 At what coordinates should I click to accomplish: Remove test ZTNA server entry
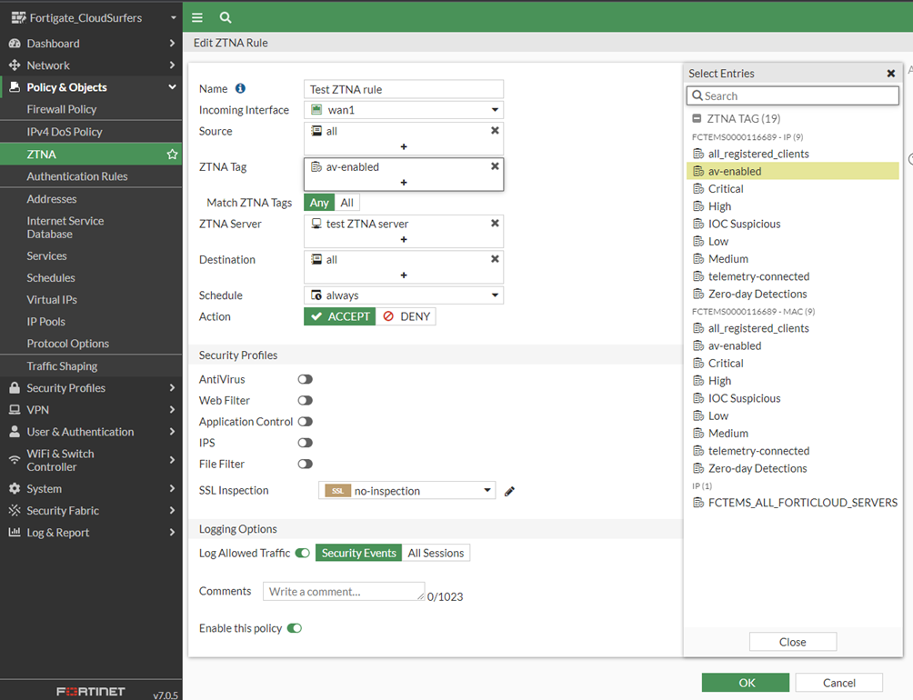point(495,223)
